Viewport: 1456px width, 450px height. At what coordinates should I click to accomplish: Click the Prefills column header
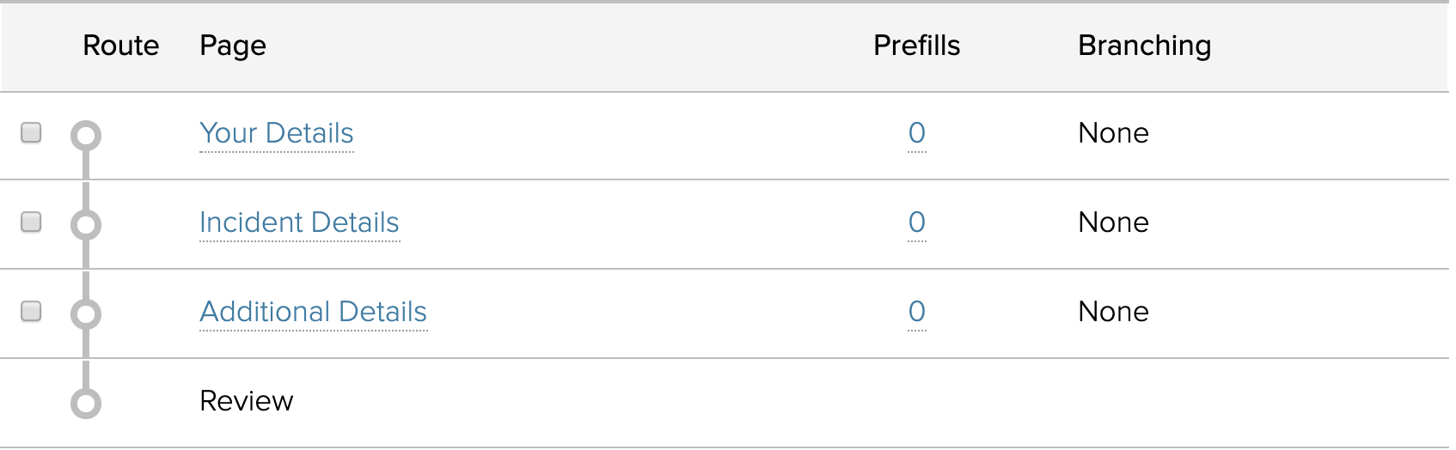pyautogui.click(x=916, y=46)
